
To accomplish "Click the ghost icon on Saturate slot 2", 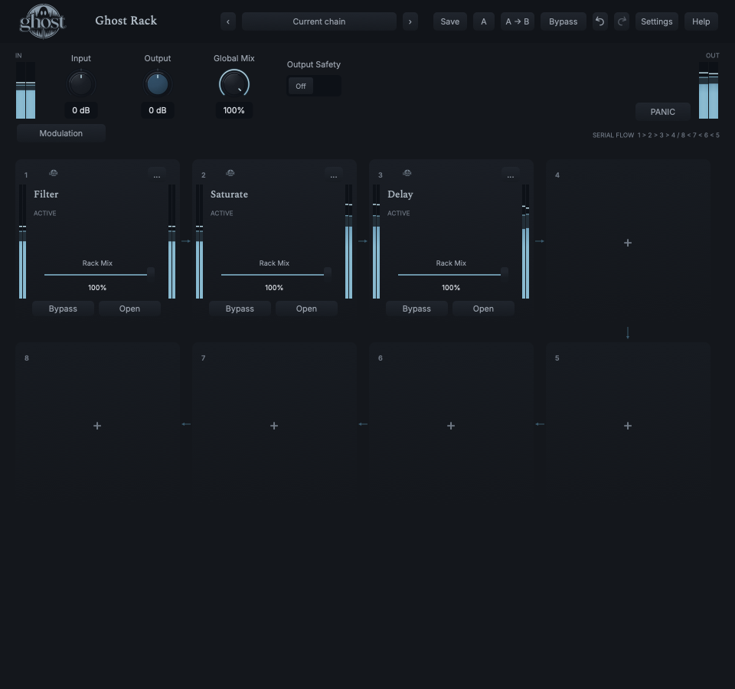I will [x=230, y=173].
